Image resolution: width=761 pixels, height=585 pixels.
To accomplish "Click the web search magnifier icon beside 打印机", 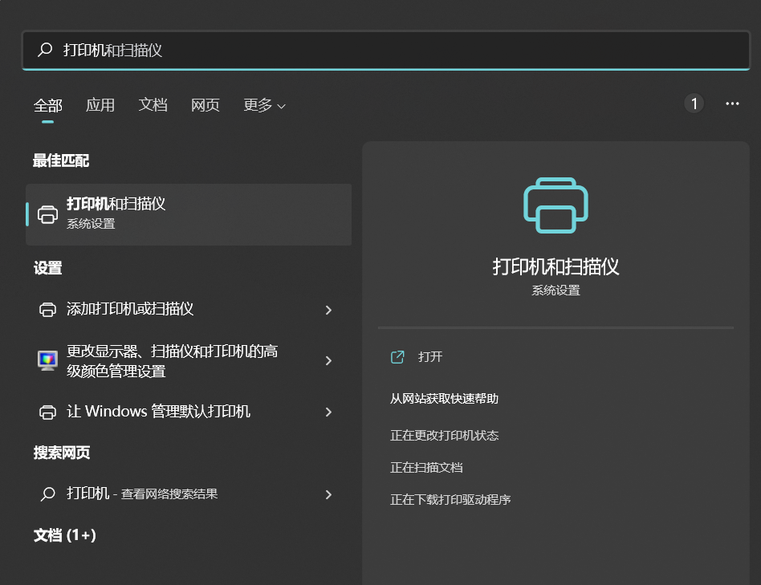I will point(48,494).
